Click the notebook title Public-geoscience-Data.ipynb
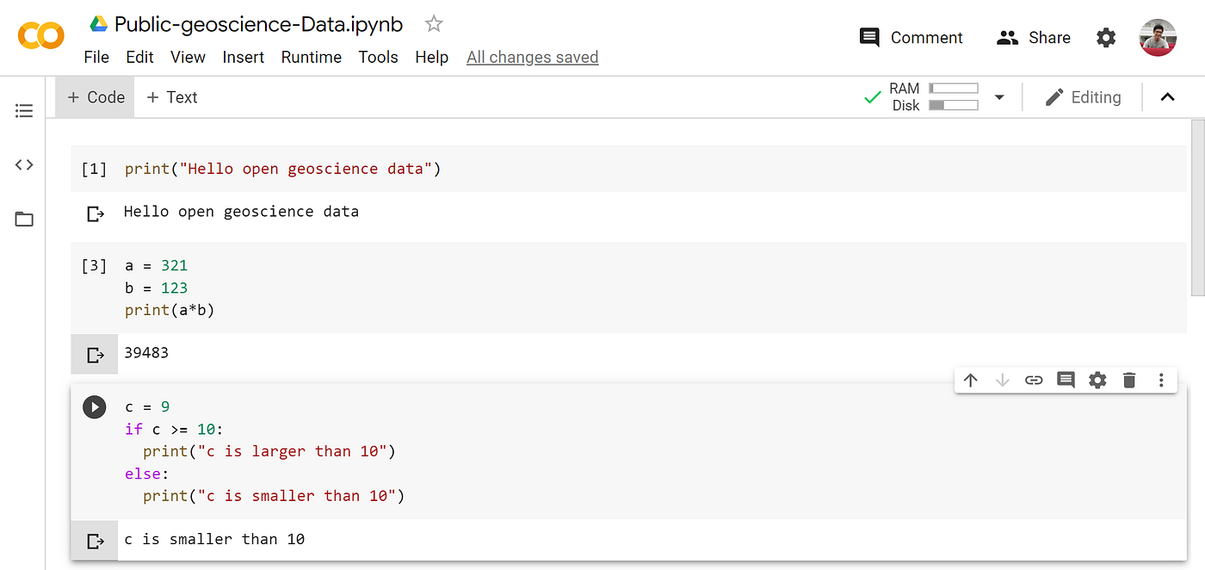The image size is (1205, 570). pos(258,24)
